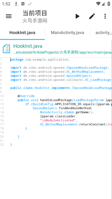Click the XC_MethodReplacement import line
Viewport: 112px width, 199px height.
[58, 72]
